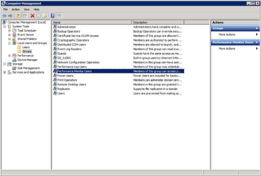Select the Event Log Readers group
261x176 pixels.
click(x=69, y=49)
